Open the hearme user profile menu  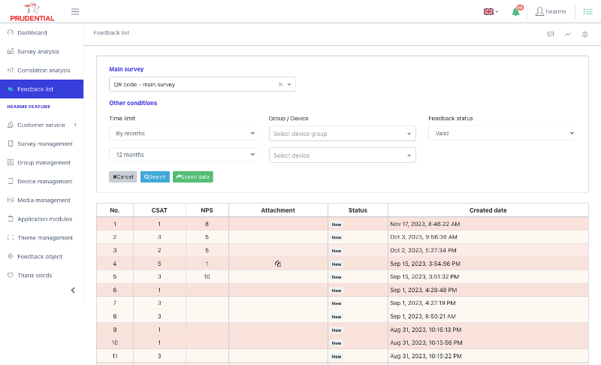click(551, 11)
